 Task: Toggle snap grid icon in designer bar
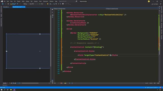11,83
